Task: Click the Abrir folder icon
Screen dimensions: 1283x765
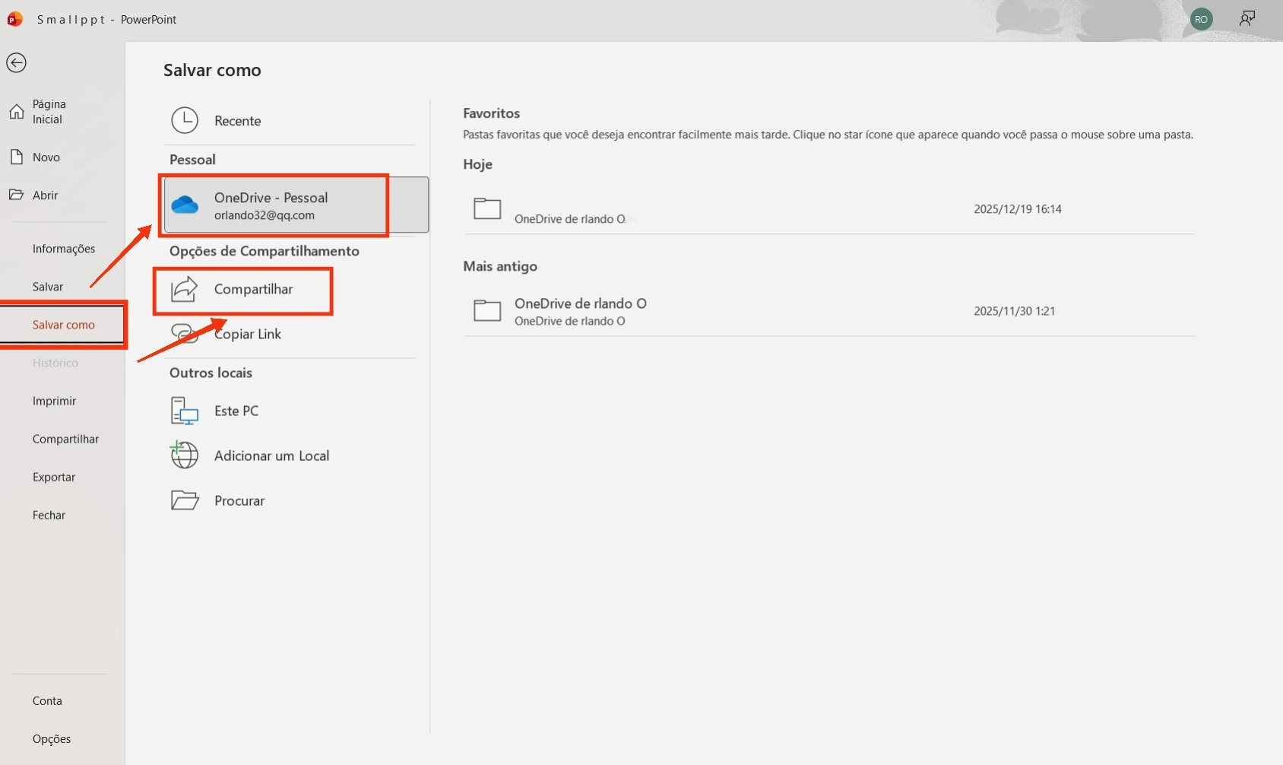Action: [x=17, y=195]
